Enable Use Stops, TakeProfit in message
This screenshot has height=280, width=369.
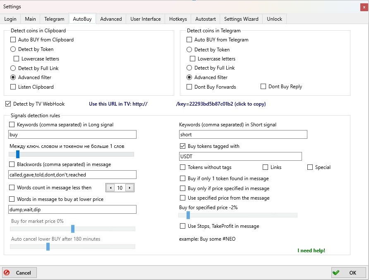(182, 226)
